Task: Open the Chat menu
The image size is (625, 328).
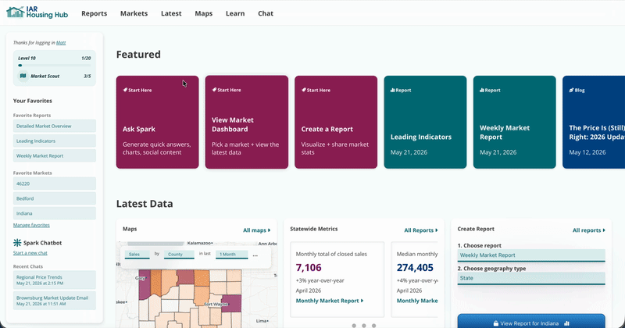Action: point(266,13)
